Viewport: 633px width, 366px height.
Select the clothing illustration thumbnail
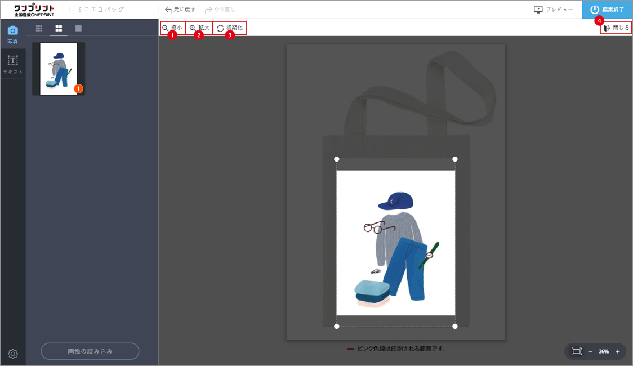point(59,69)
